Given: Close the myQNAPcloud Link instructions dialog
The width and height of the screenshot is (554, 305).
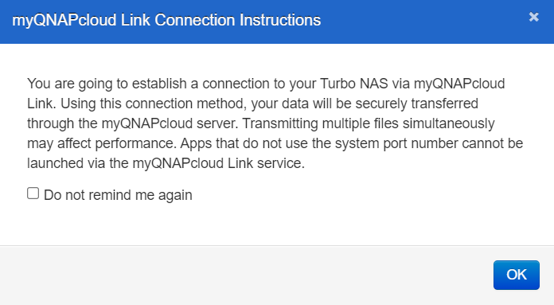Looking at the screenshot, I should (533, 17).
